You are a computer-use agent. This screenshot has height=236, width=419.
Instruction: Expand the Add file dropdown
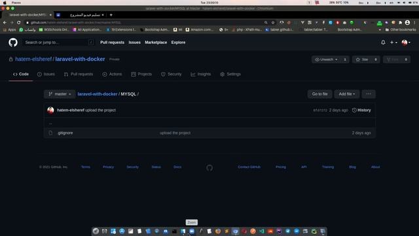coord(346,94)
